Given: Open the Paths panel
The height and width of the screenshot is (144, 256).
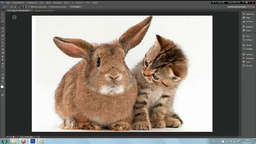Looking at the screenshot, I should click(x=248, y=49).
